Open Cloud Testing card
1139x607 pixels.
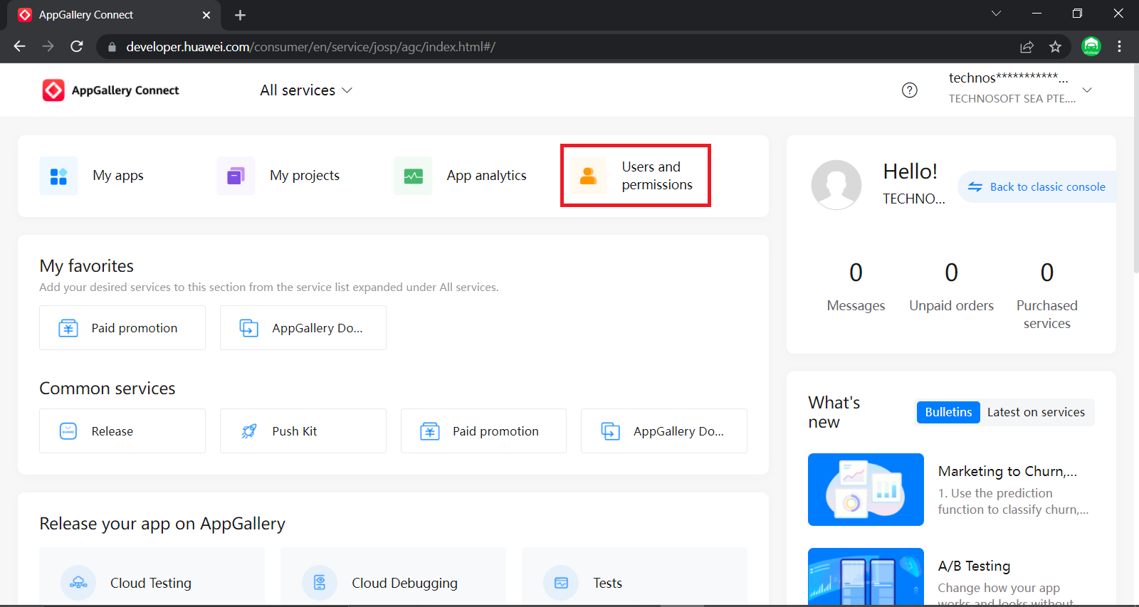click(x=152, y=577)
